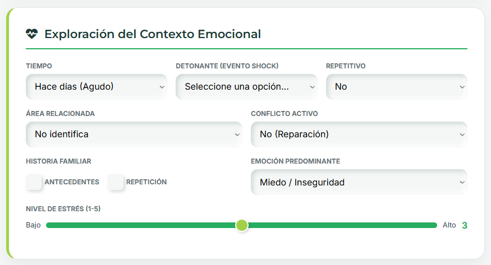Open the Área Relacionada dropdown
This screenshot has width=491, height=265.
pyautogui.click(x=134, y=134)
